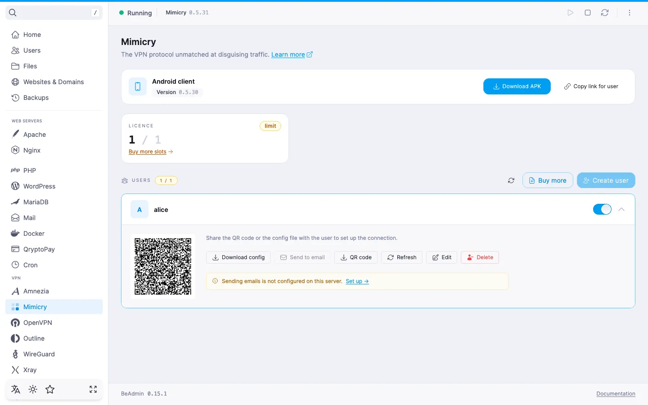
Task: Toggle light theme sun icon
Action: tap(33, 390)
